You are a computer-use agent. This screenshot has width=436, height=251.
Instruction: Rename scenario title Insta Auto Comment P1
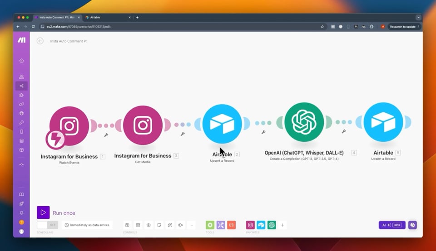coord(69,41)
